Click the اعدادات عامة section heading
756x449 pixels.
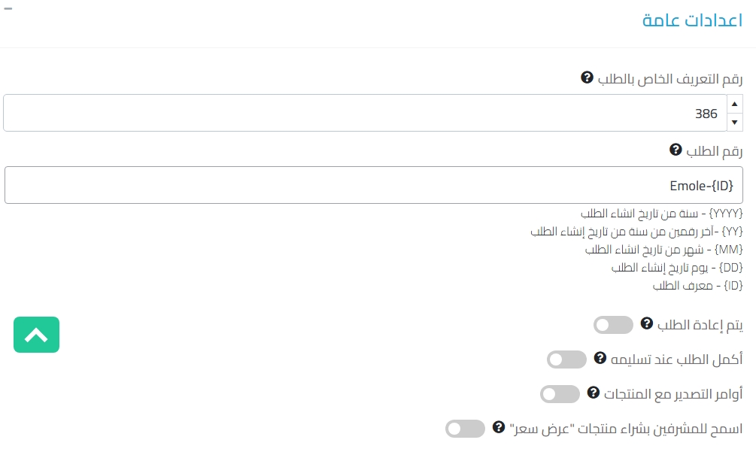(692, 20)
